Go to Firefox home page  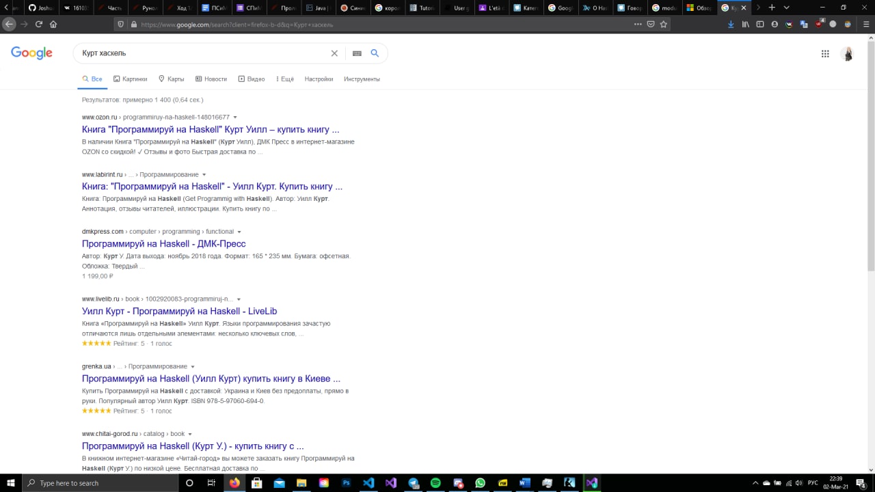coord(53,24)
